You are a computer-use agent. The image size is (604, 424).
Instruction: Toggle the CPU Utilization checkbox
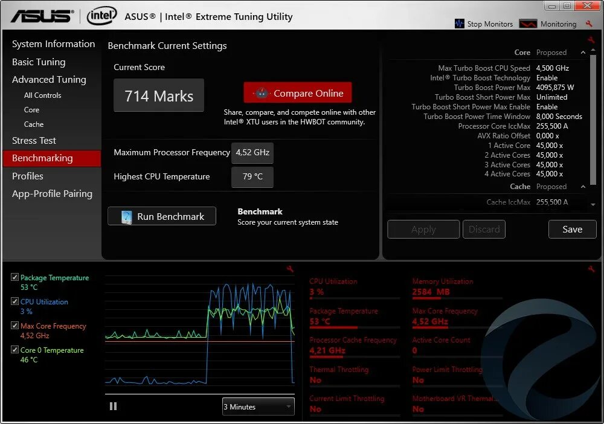[14, 301]
